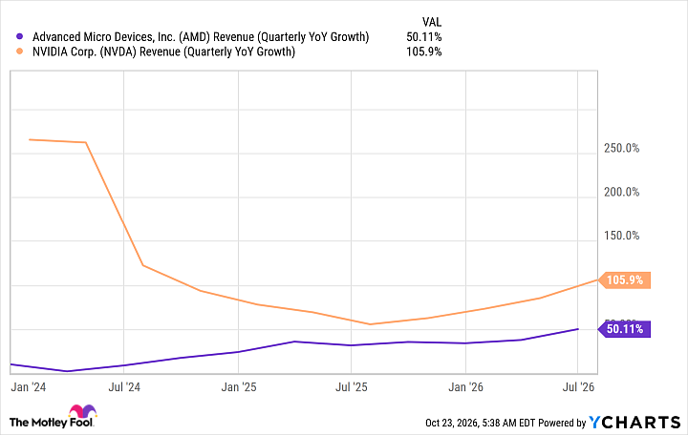Click the VAL column header

tap(432, 22)
